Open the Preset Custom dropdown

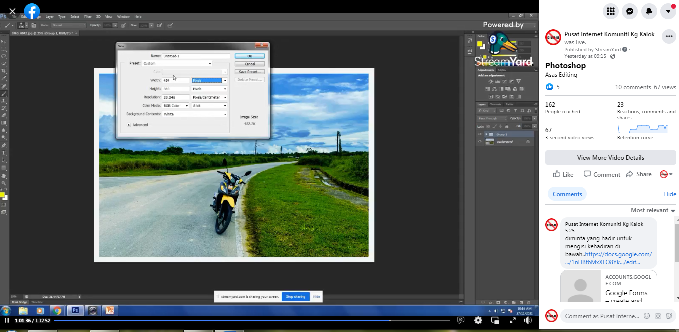(x=177, y=64)
